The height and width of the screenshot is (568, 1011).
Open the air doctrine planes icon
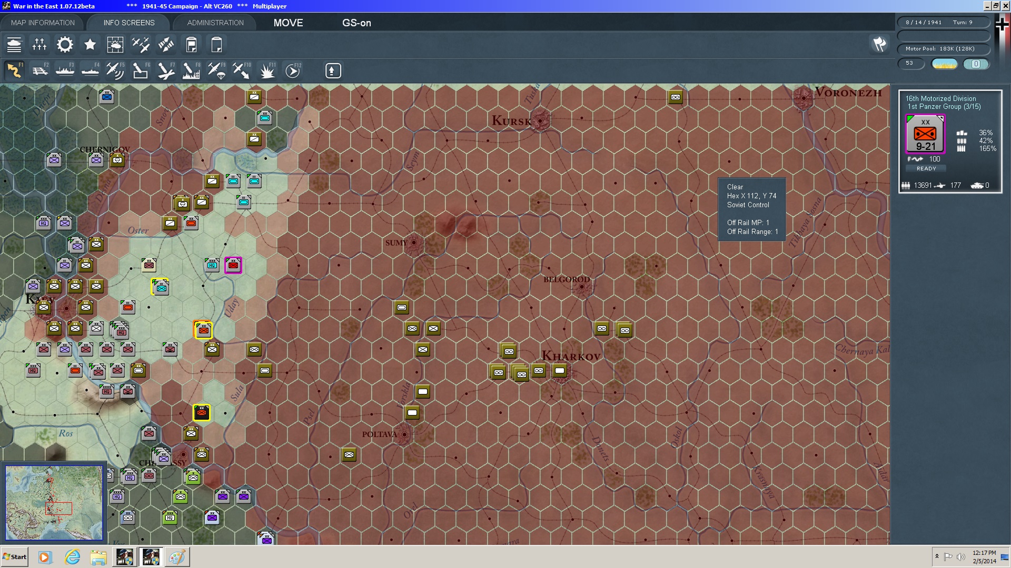tap(141, 45)
